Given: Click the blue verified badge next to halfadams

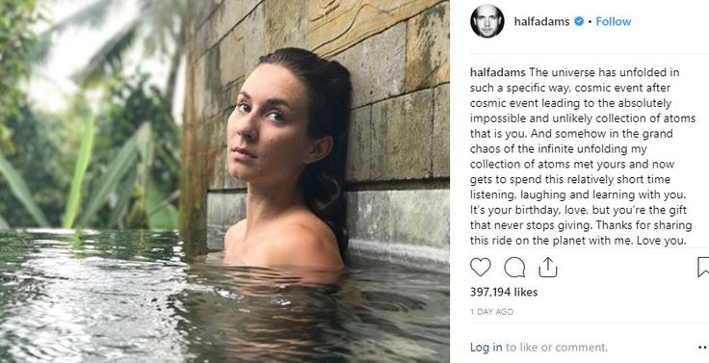Looking at the screenshot, I should 579,21.
